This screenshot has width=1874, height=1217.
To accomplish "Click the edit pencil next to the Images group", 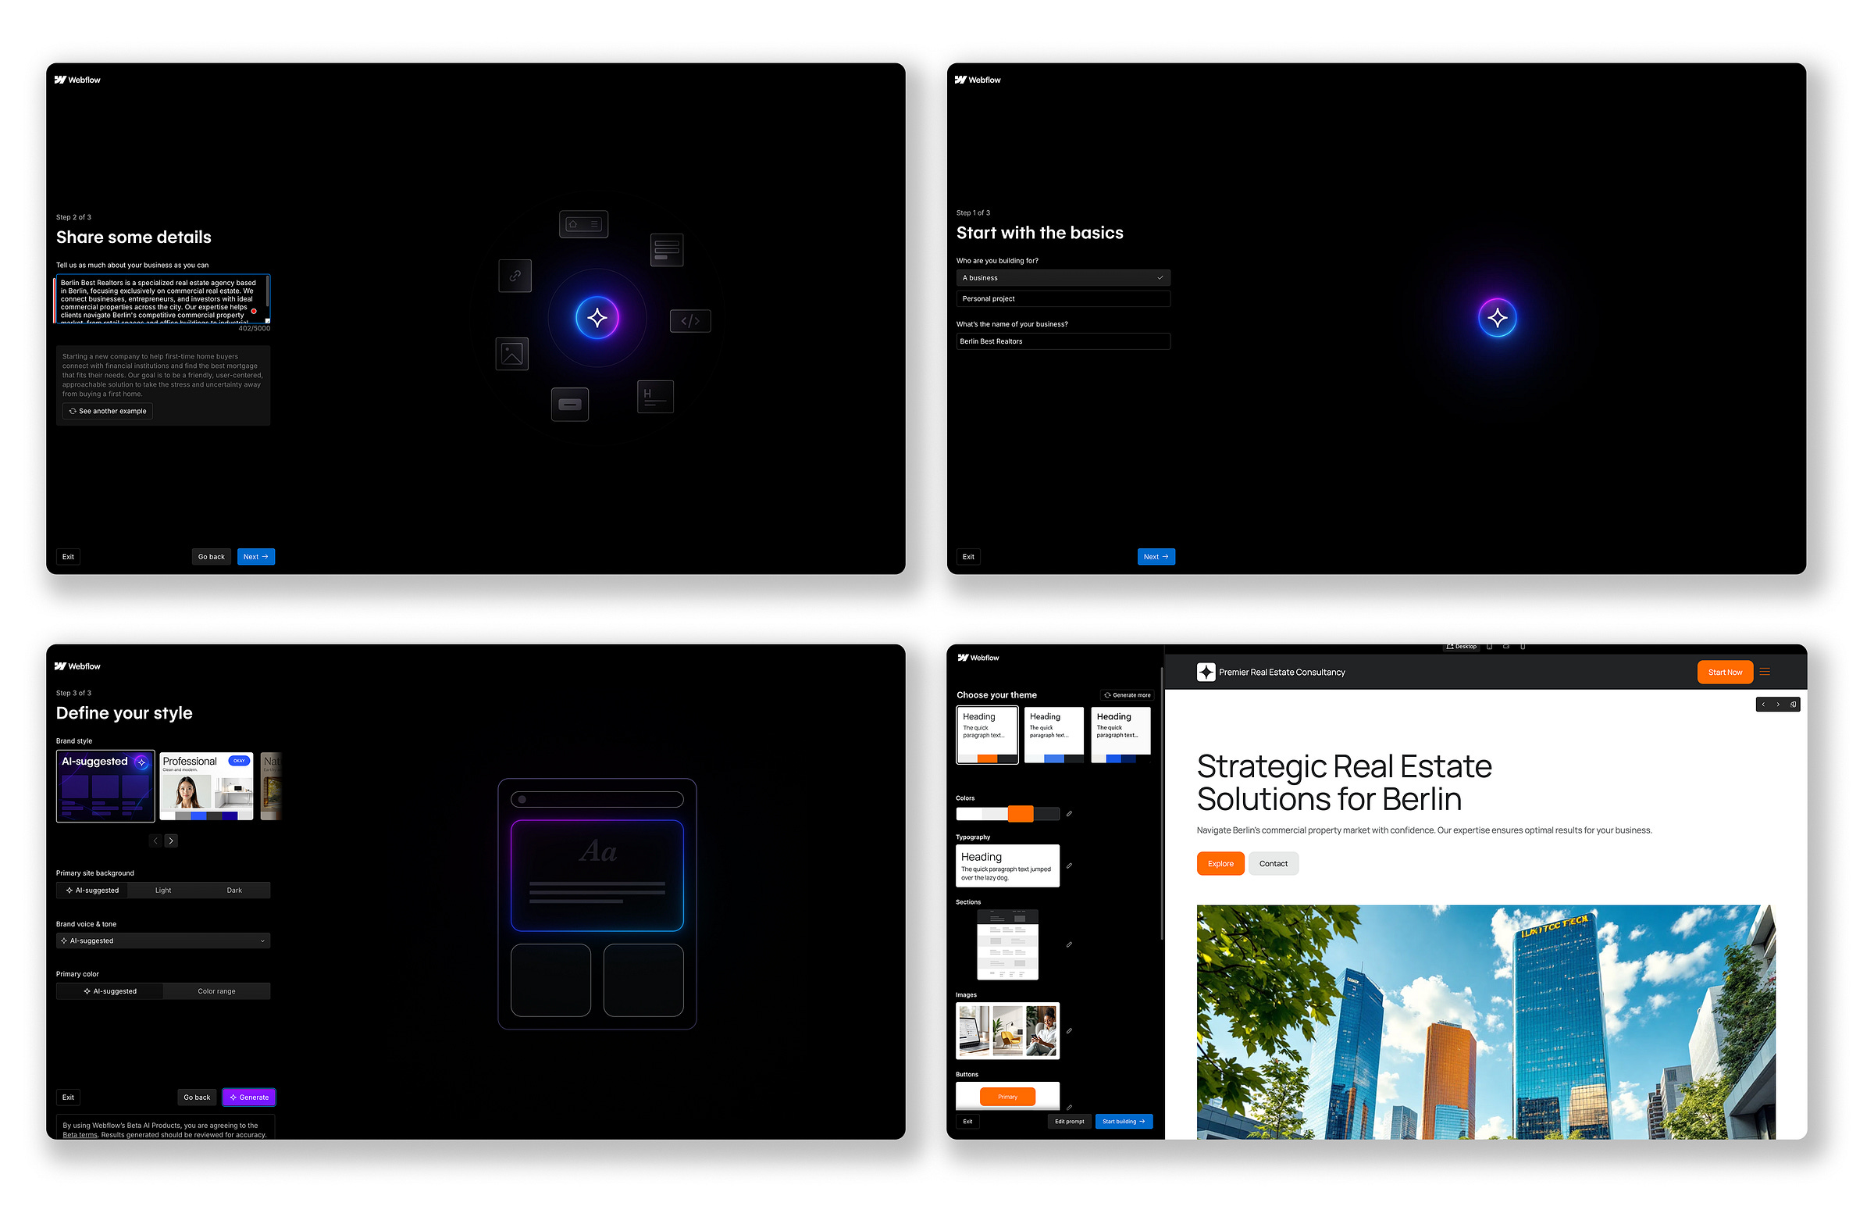I will point(1070,1030).
